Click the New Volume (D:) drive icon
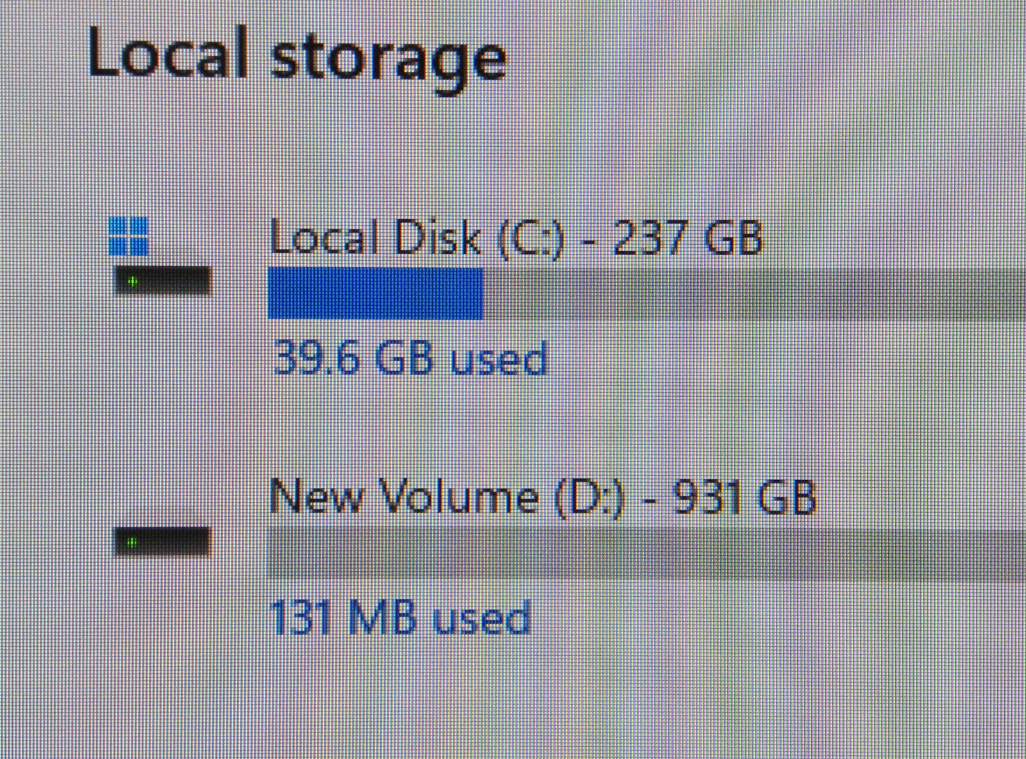 (x=162, y=542)
